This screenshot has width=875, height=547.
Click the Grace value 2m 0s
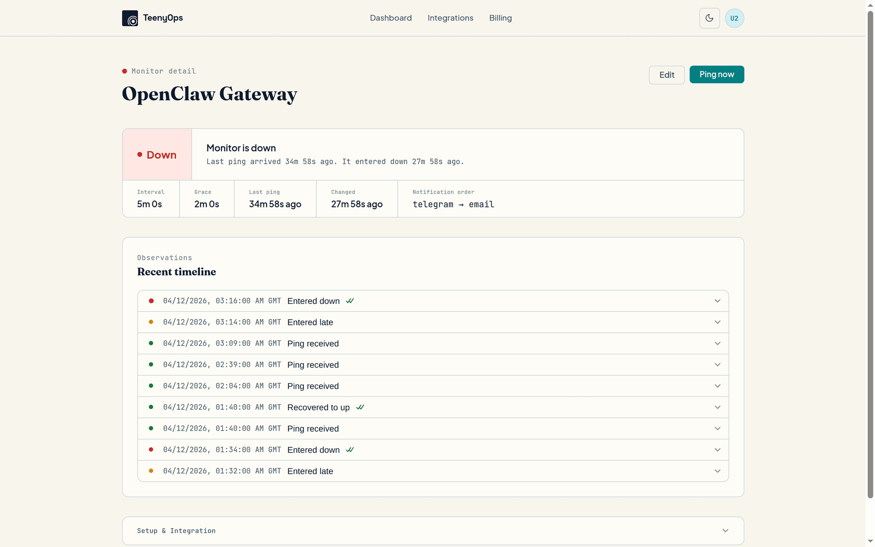click(x=207, y=204)
